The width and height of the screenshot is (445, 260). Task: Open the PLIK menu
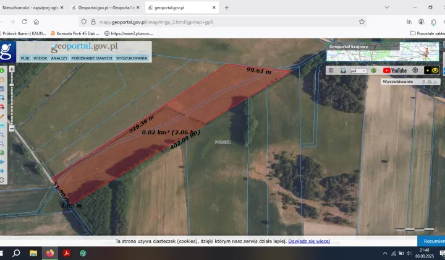25,58
